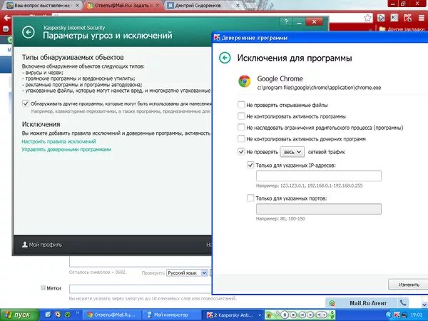Expand grouped Kaspersky taskbar button arrow

point(260,315)
